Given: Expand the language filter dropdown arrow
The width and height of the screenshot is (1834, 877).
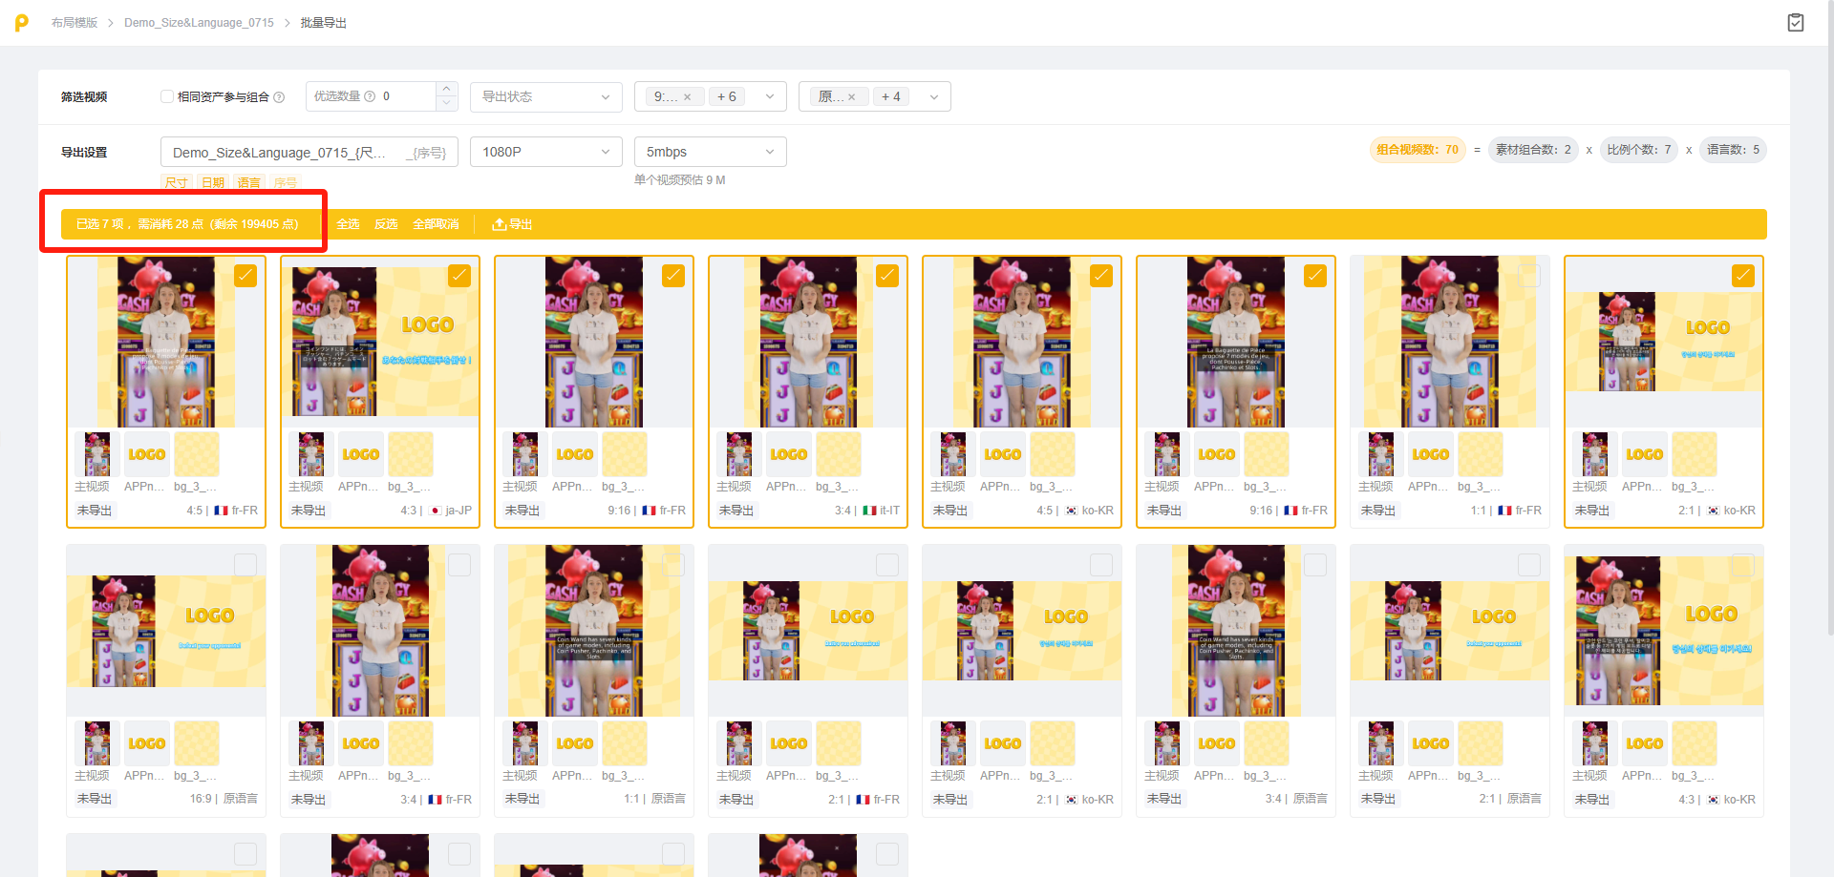Looking at the screenshot, I should (934, 96).
